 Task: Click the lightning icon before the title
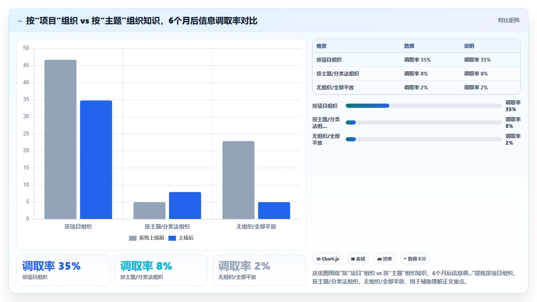20,21
